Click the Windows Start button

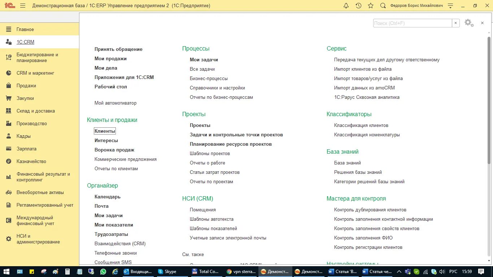click(7, 271)
